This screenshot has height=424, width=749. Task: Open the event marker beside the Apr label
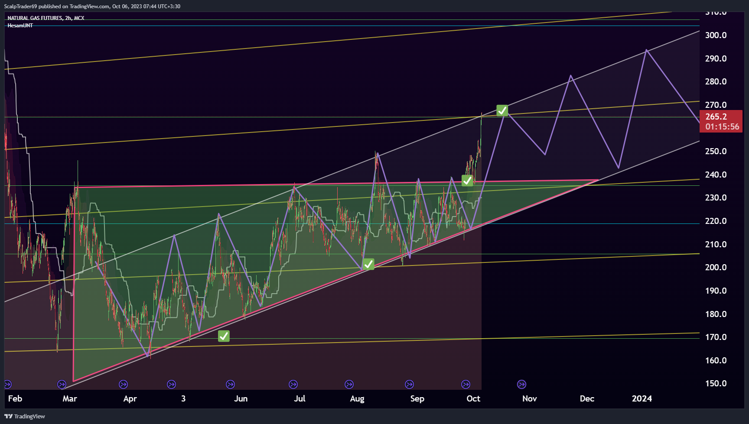[123, 384]
